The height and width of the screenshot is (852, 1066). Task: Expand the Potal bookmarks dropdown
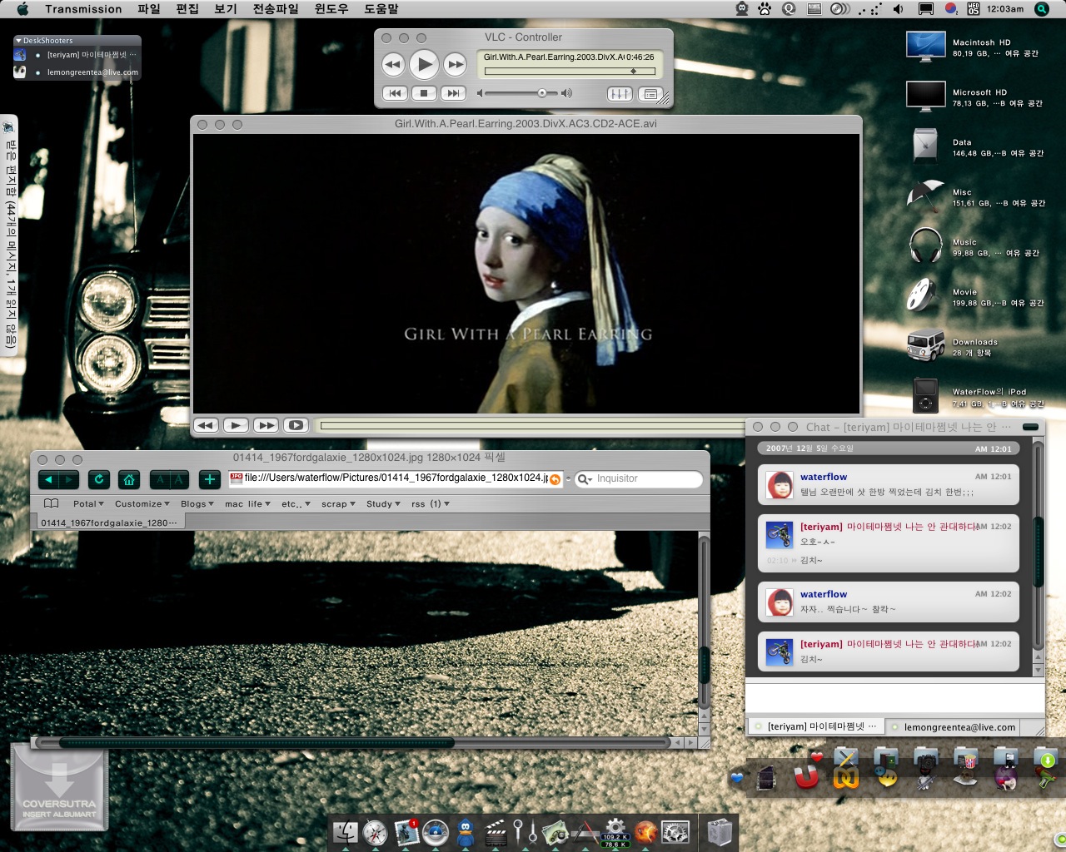(88, 504)
